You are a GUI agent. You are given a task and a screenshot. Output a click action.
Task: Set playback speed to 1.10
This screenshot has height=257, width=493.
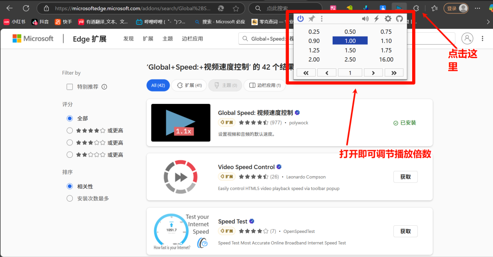point(386,41)
